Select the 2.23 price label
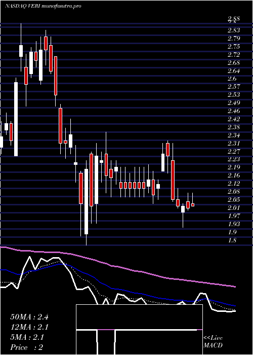253x355 pixels. click(234, 159)
